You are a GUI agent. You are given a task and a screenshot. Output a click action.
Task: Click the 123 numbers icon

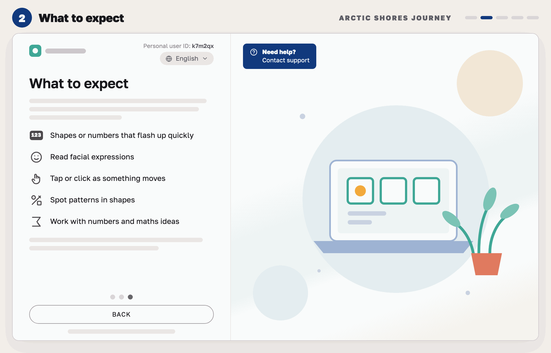click(x=36, y=135)
